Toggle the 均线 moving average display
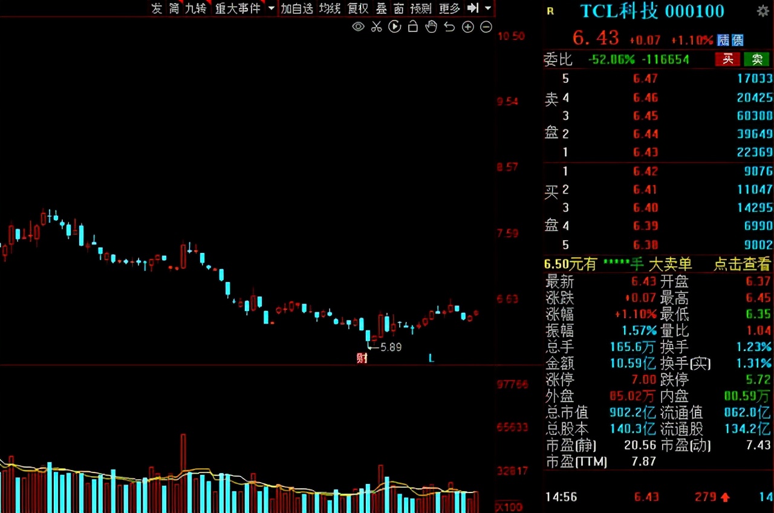 [330, 8]
